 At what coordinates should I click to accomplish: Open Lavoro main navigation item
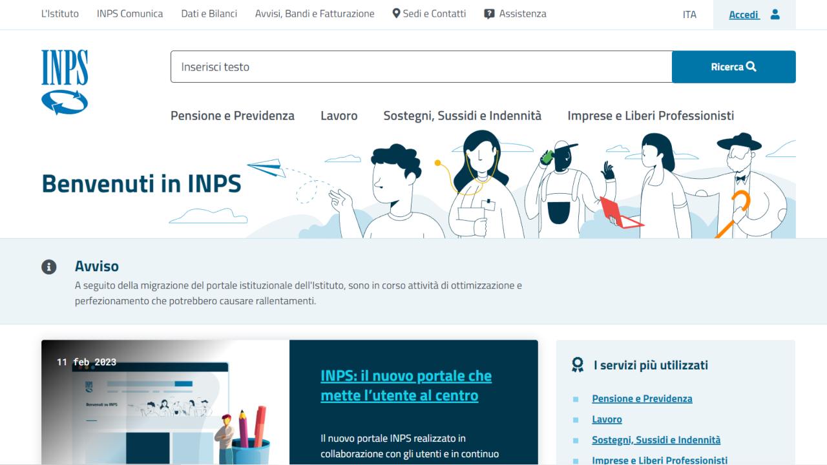339,116
